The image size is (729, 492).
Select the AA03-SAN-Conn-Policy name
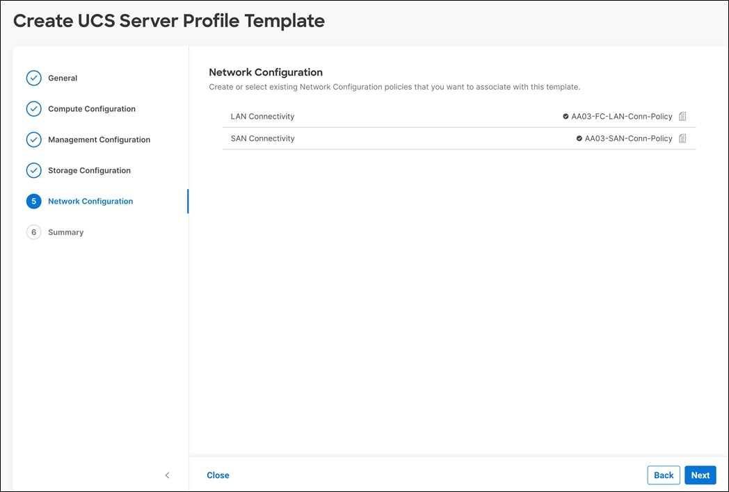point(628,138)
